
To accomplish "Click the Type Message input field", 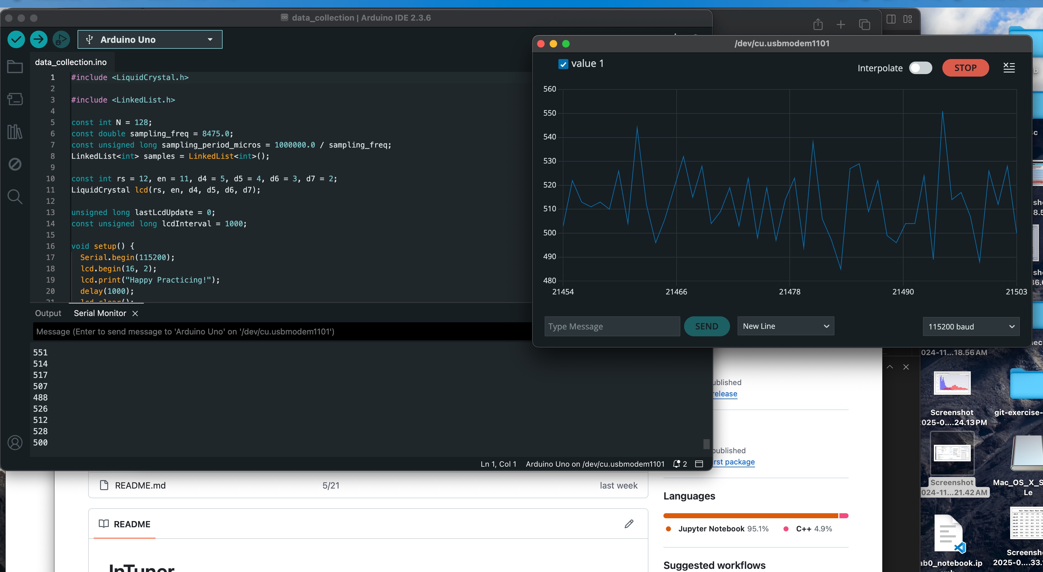I will point(612,326).
